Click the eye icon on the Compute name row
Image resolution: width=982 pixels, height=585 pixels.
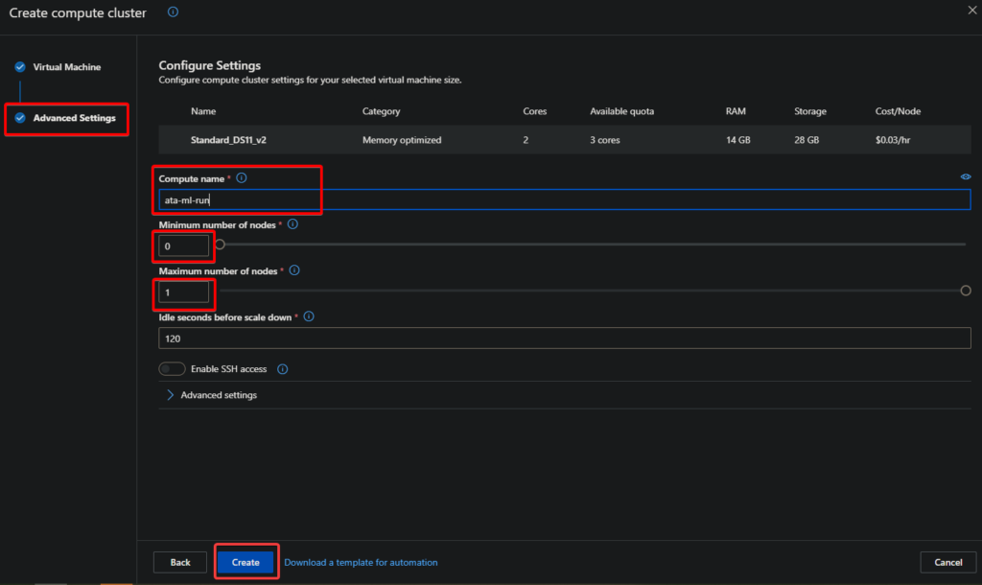pos(964,176)
